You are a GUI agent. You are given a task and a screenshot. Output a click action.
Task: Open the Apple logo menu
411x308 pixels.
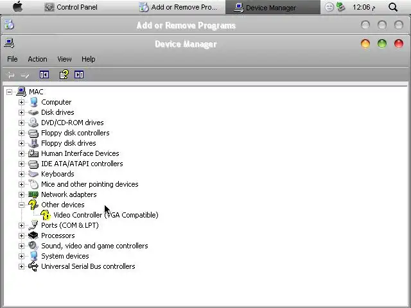[x=17, y=6]
